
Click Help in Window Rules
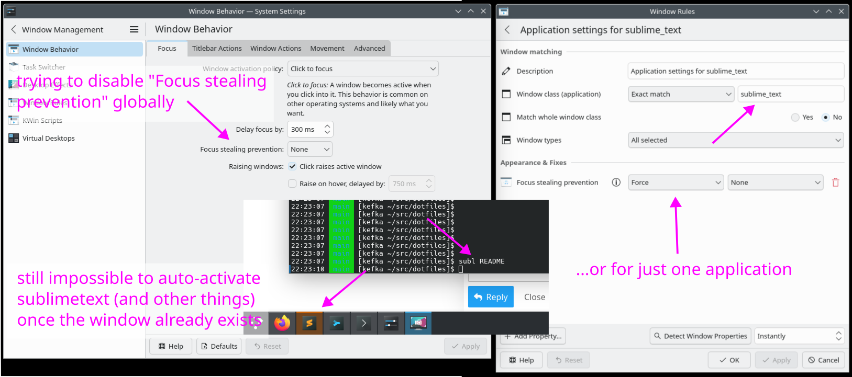point(522,360)
